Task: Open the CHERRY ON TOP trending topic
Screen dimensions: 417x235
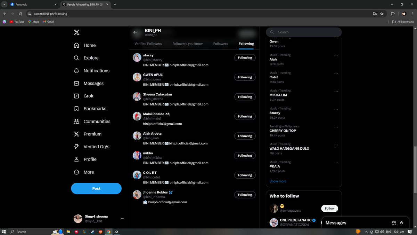Action: pyautogui.click(x=283, y=131)
